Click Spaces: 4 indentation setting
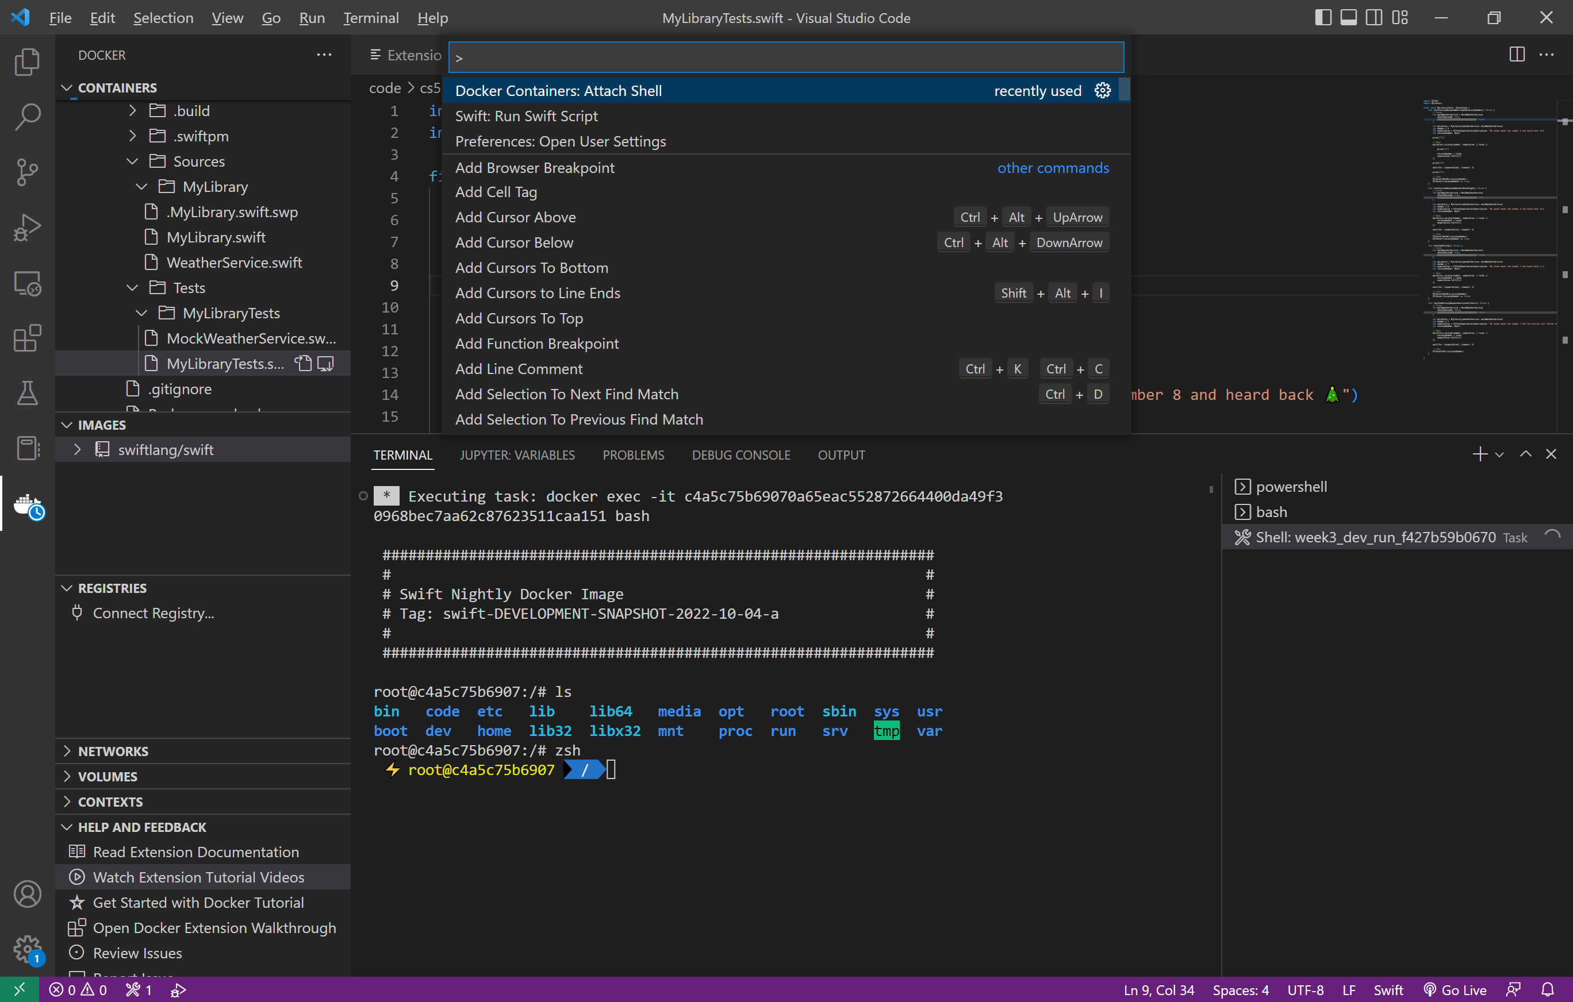The height and width of the screenshot is (1002, 1573). (1241, 989)
